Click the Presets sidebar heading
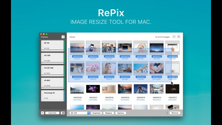 pyautogui.click(x=44, y=37)
